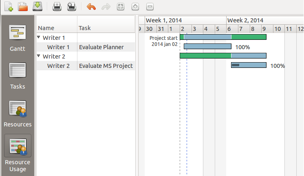
Task: Undo the last action
Action: 91,7
